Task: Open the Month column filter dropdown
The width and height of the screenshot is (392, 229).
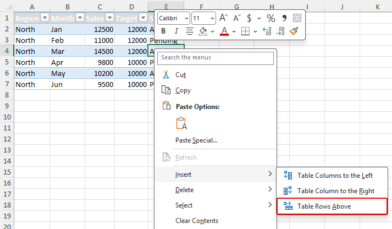Action: click(80, 18)
